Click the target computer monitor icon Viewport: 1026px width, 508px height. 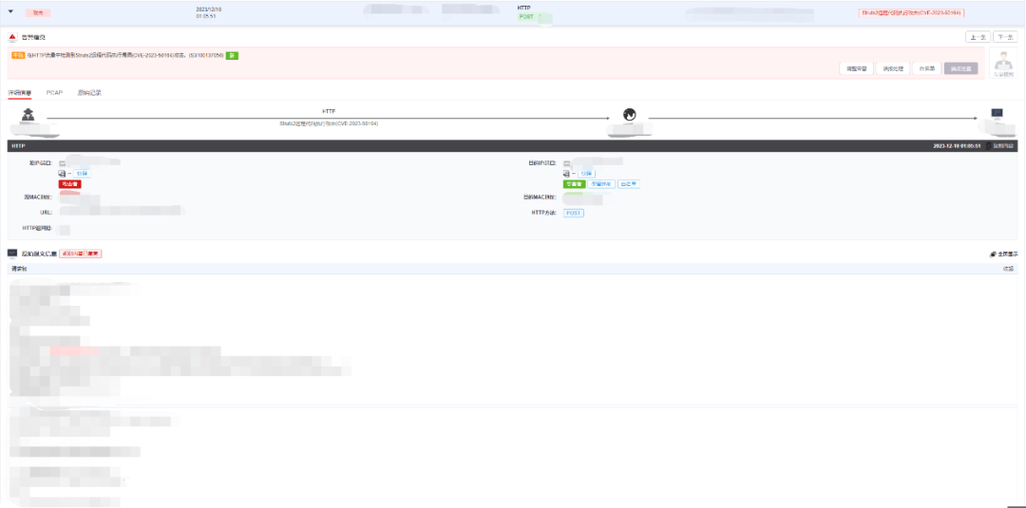coord(997,114)
